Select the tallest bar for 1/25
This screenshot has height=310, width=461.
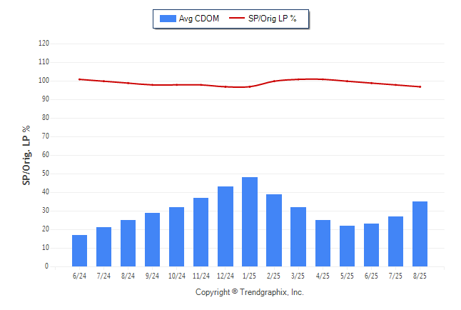tap(250, 221)
